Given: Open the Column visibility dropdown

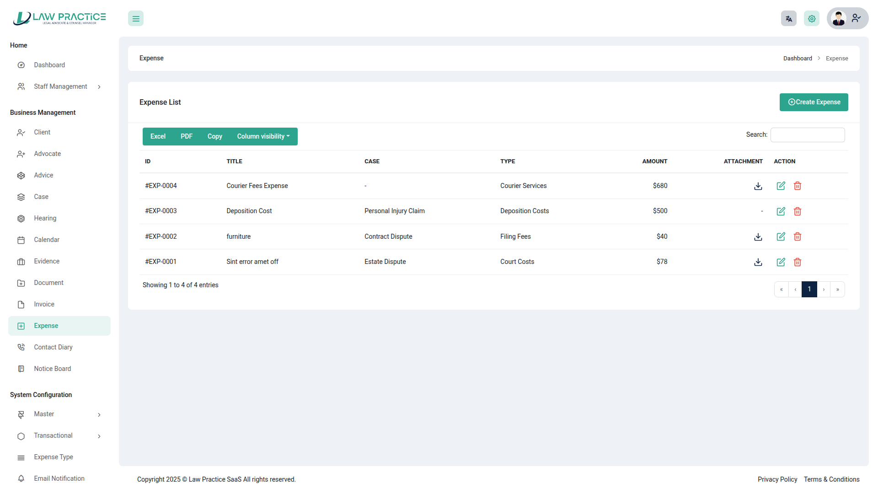Looking at the screenshot, I should [263, 136].
